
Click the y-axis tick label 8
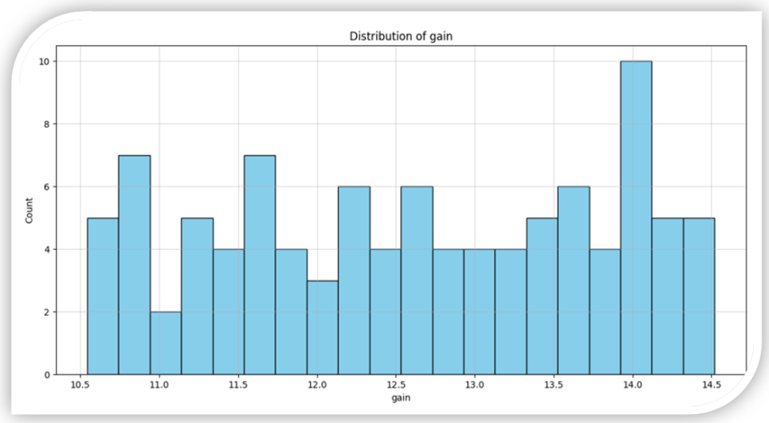point(47,124)
